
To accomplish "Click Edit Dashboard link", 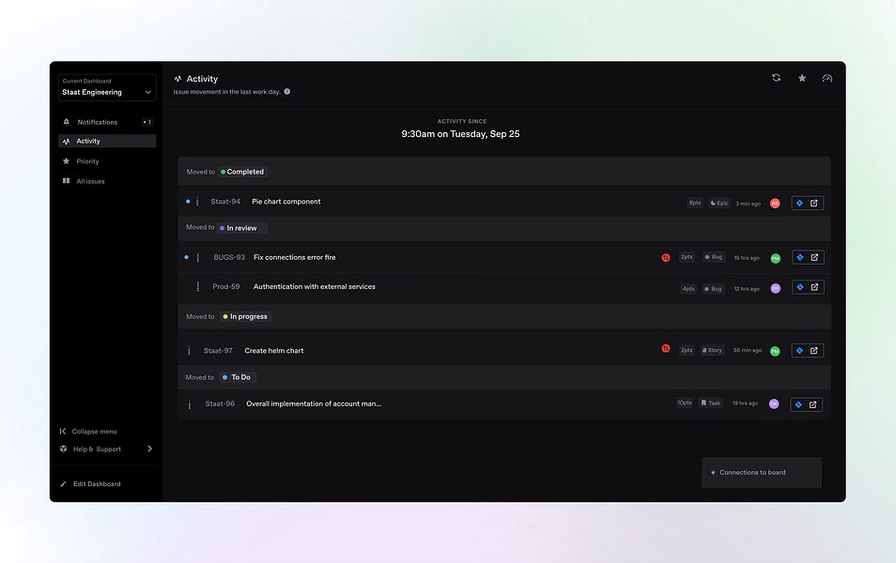I will pos(97,484).
